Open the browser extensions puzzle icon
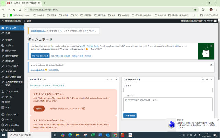The width and height of the screenshot is (220, 138). click(203, 10)
